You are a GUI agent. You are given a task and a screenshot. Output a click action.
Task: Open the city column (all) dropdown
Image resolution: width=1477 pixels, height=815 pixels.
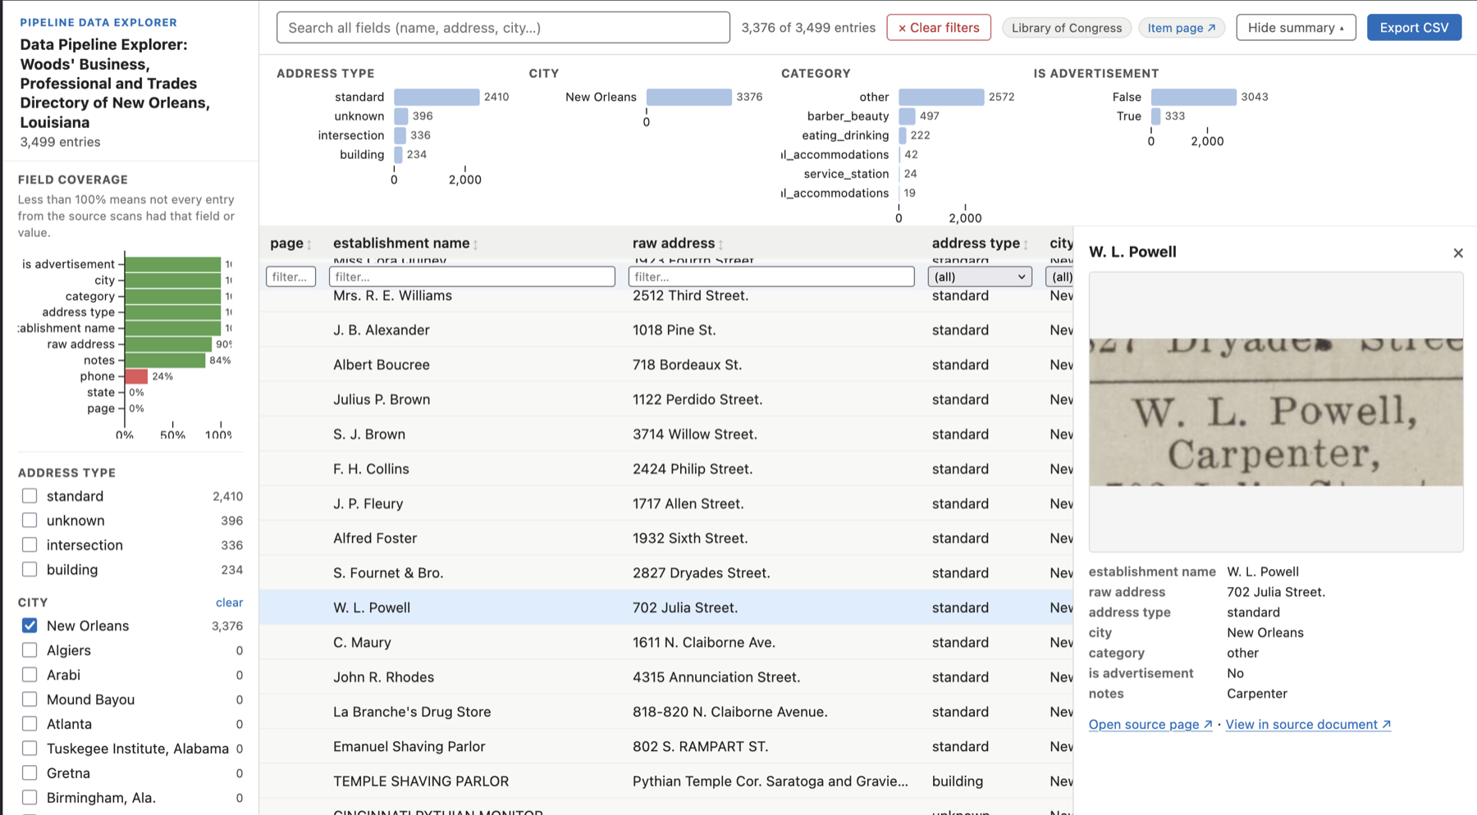pyautogui.click(x=1061, y=276)
